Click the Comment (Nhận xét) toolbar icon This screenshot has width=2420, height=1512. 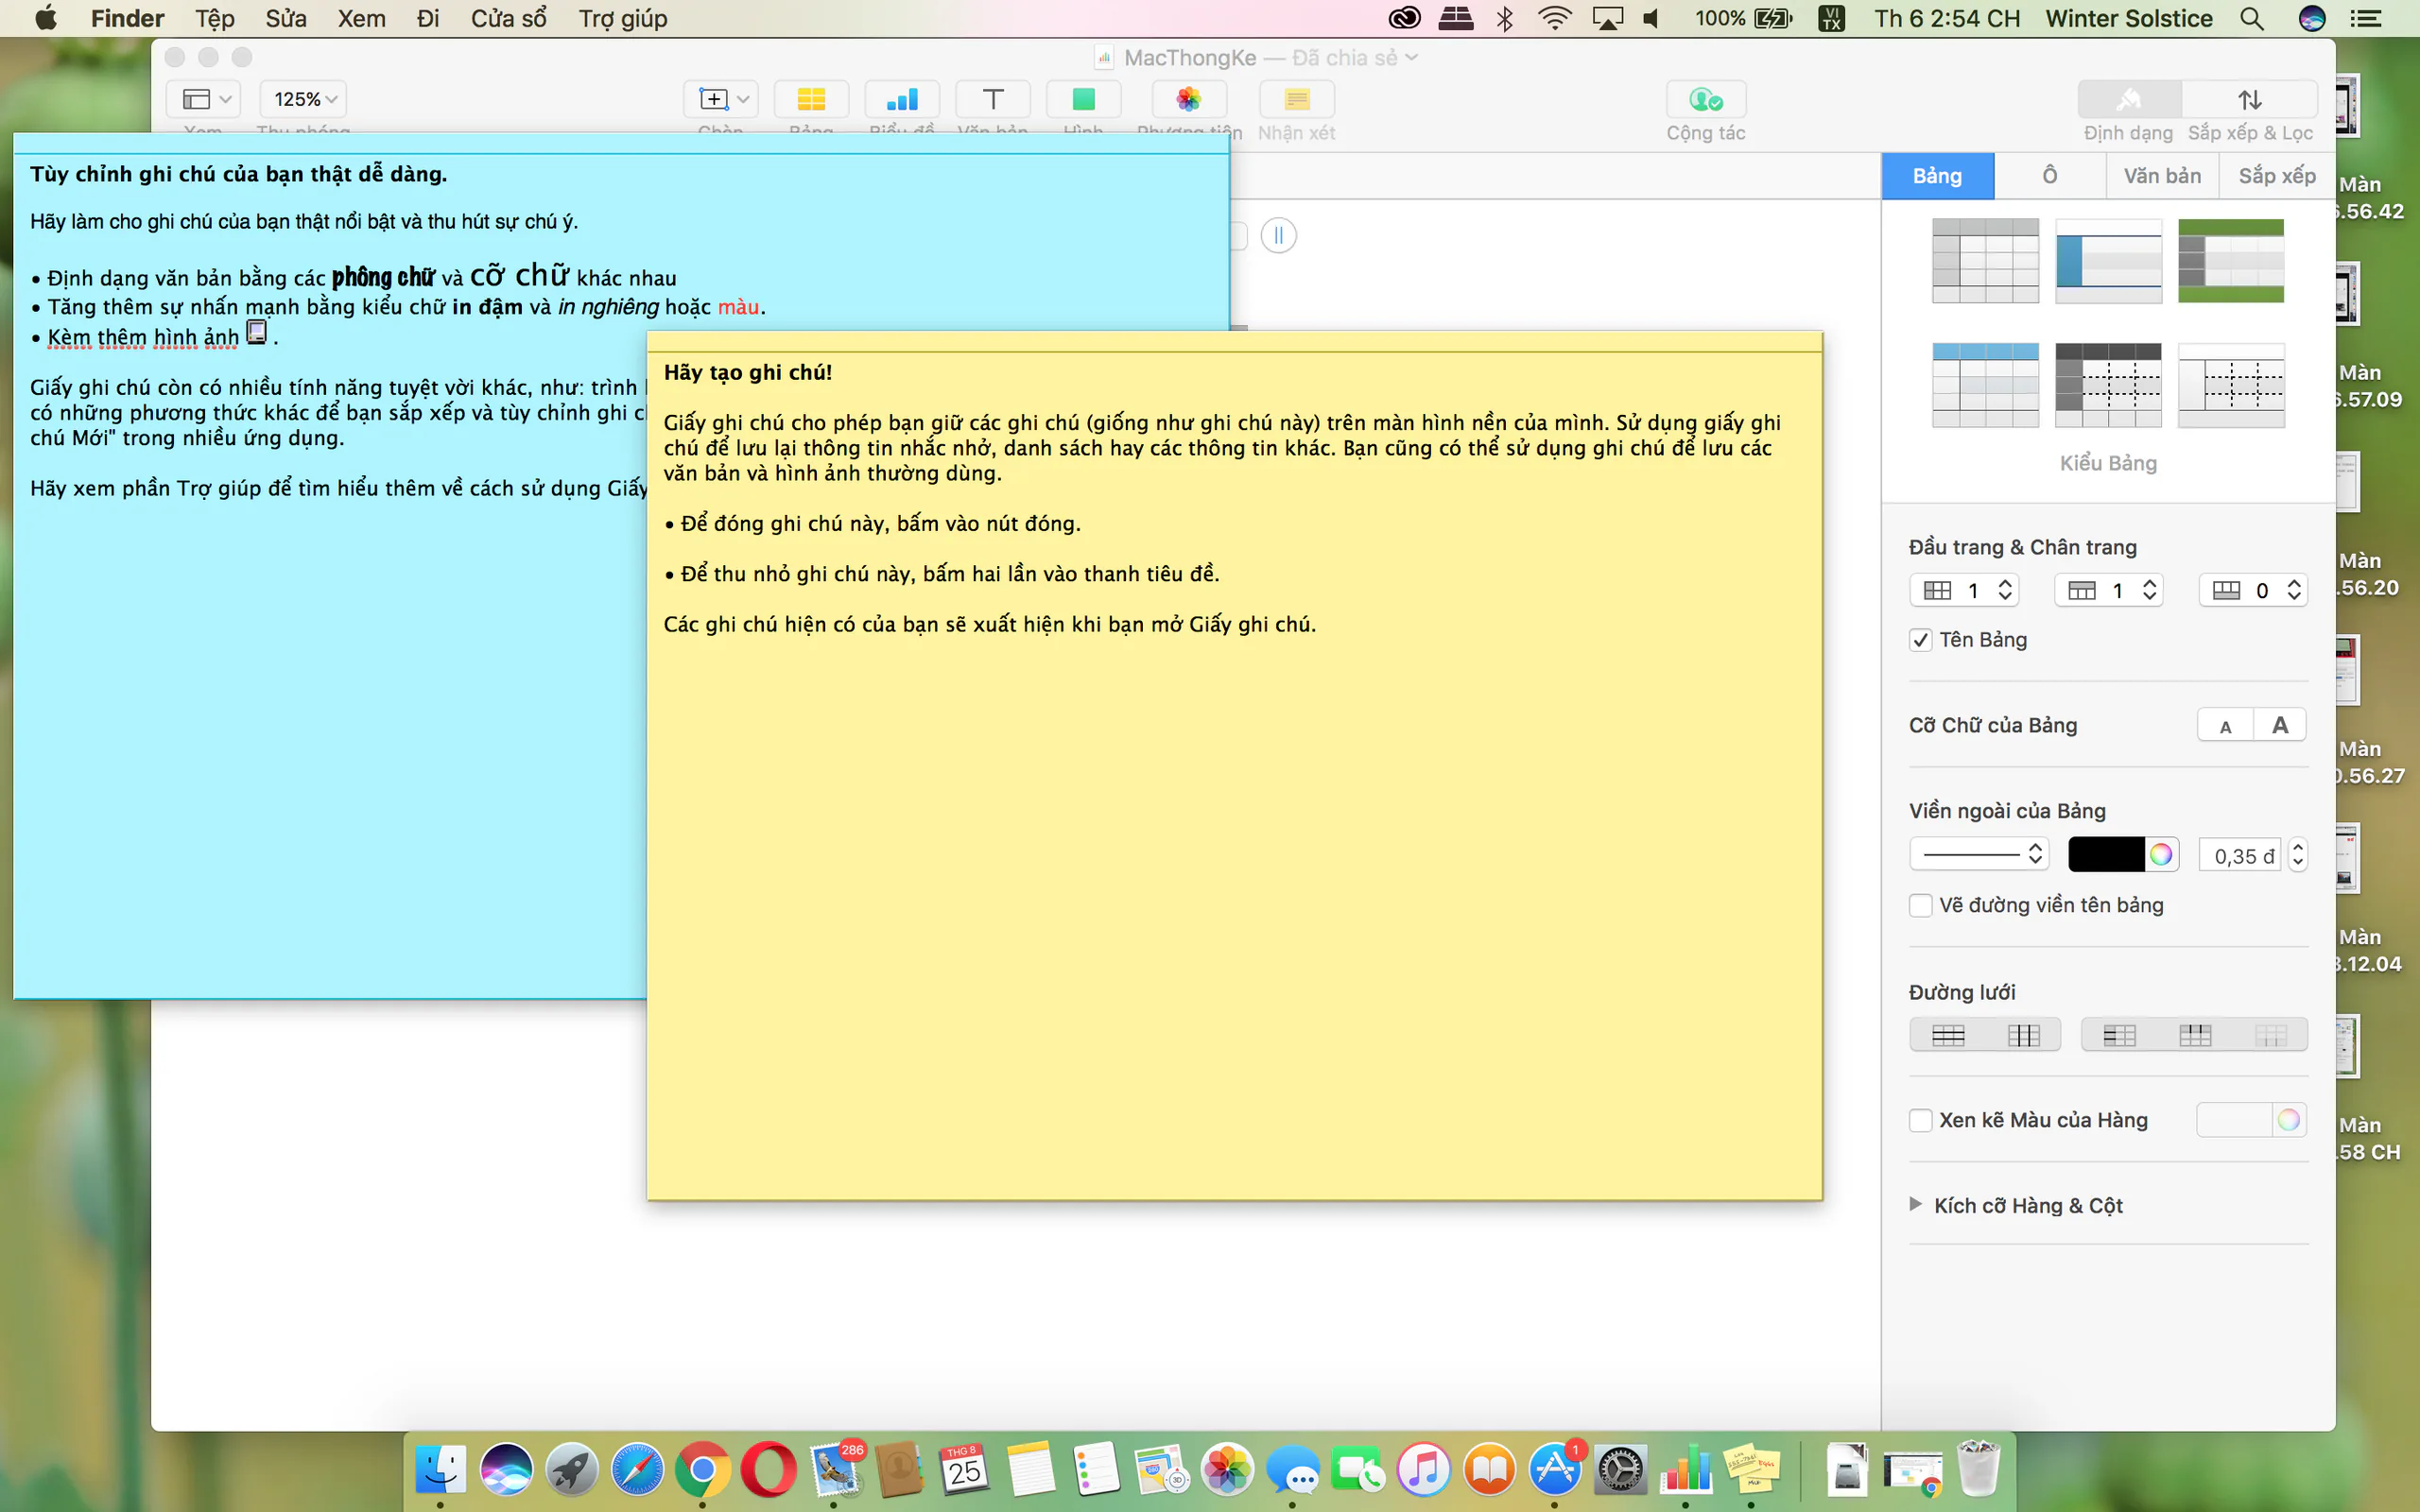pos(1297,99)
